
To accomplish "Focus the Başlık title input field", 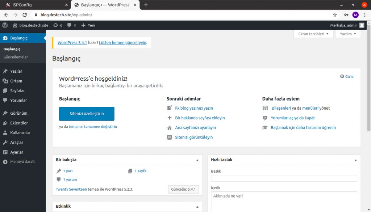I will pos(284,178).
